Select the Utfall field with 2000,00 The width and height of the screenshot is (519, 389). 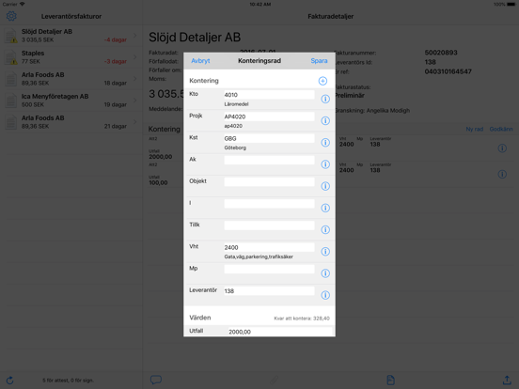point(280,332)
